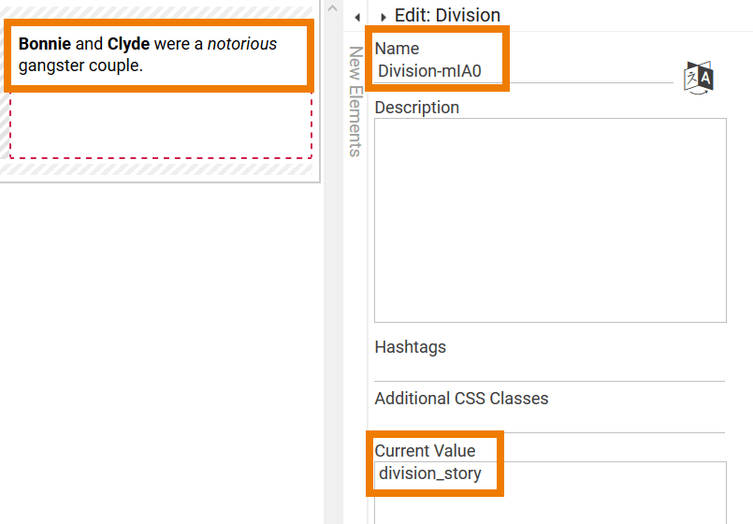This screenshot has height=524, width=753.
Task: Click the Hashtags input line
Action: click(x=550, y=371)
